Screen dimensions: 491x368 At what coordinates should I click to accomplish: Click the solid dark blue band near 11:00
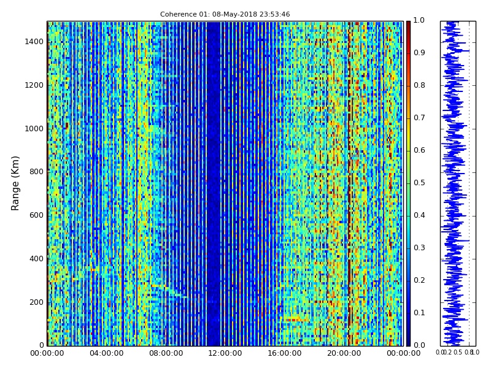tap(214, 183)
